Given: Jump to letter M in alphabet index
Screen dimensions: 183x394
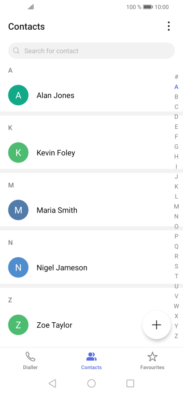Looking at the screenshot, I should click(176, 207).
